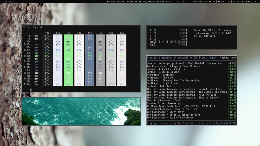Viewport: 260px width, 146px height.
Task: Switch to workspace 5 in top bar
Action: [x=13, y=1]
